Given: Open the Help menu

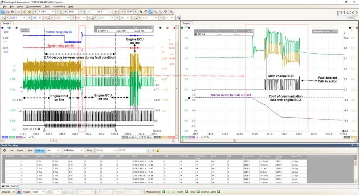Looking at the screenshot, I should pyautogui.click(x=71, y=7).
